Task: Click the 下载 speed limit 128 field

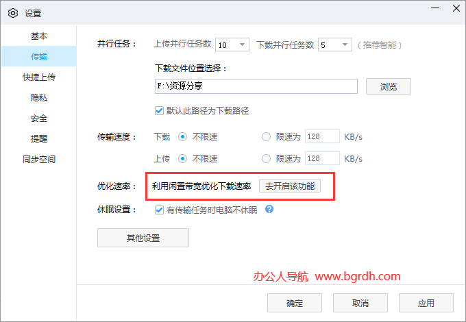Action: 322,136
